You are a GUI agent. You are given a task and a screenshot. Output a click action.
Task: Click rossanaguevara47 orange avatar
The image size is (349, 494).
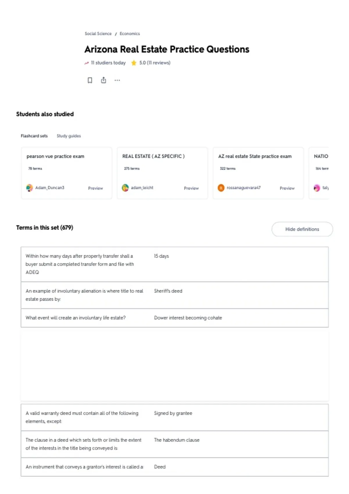221,188
